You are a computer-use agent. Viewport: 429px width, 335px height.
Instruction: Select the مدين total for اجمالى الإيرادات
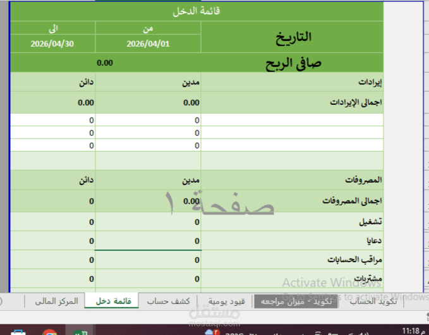click(148, 102)
